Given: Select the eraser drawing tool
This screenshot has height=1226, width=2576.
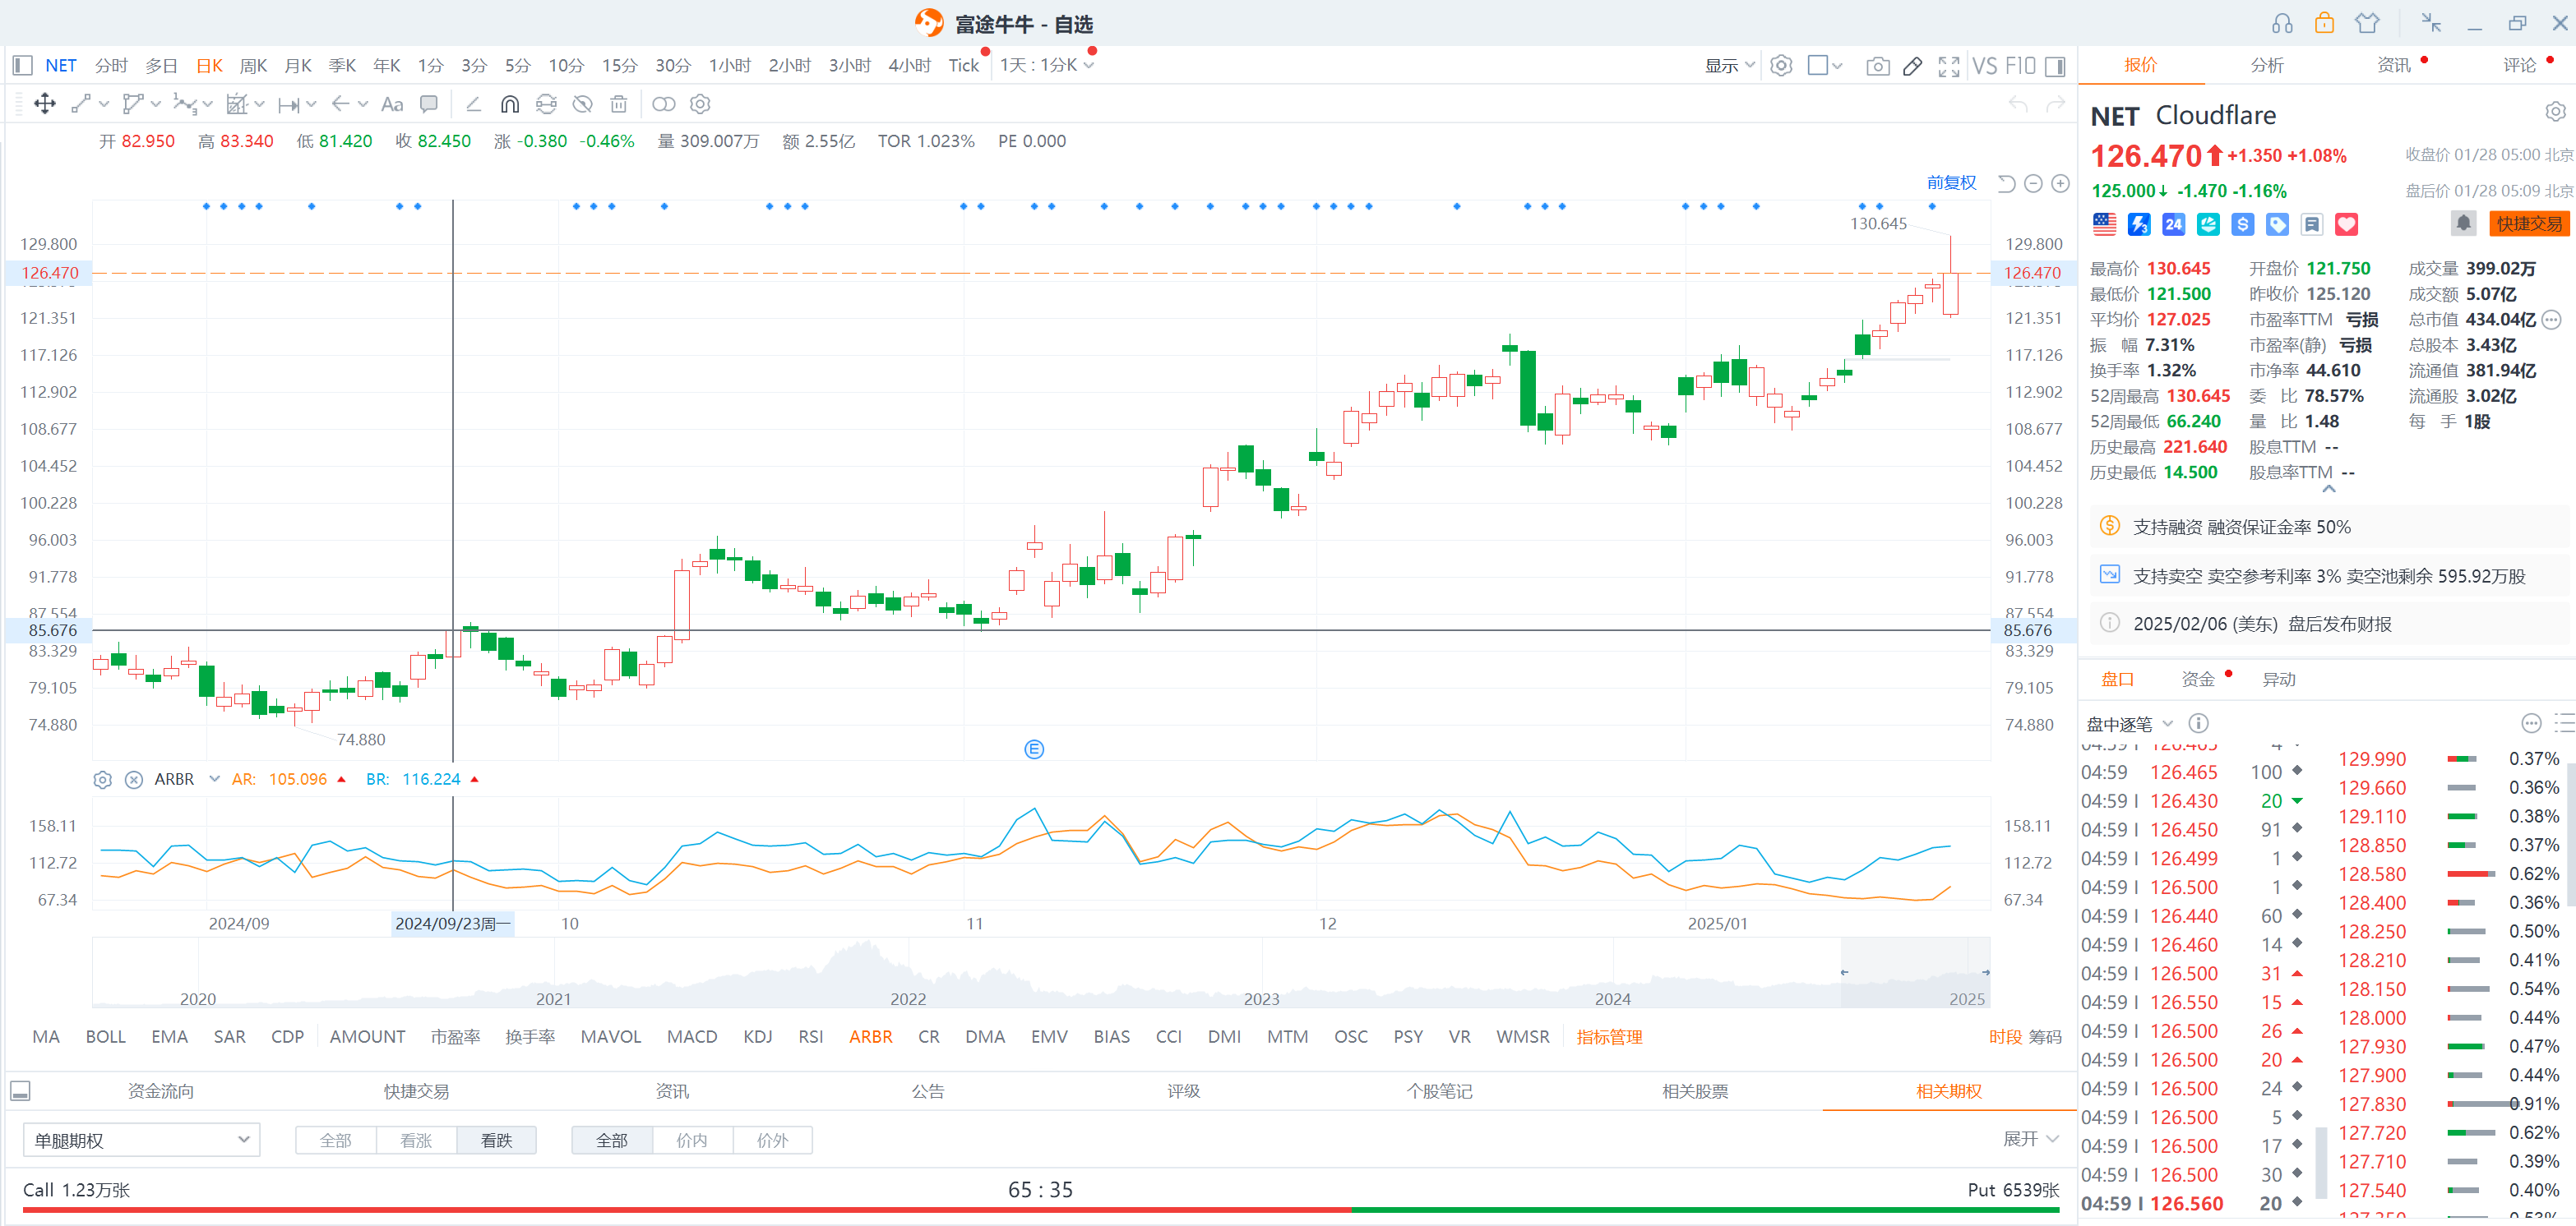Looking at the screenshot, I should point(474,104).
